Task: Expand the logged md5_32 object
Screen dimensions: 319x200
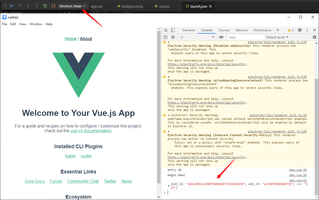Action: [x=169, y=186]
